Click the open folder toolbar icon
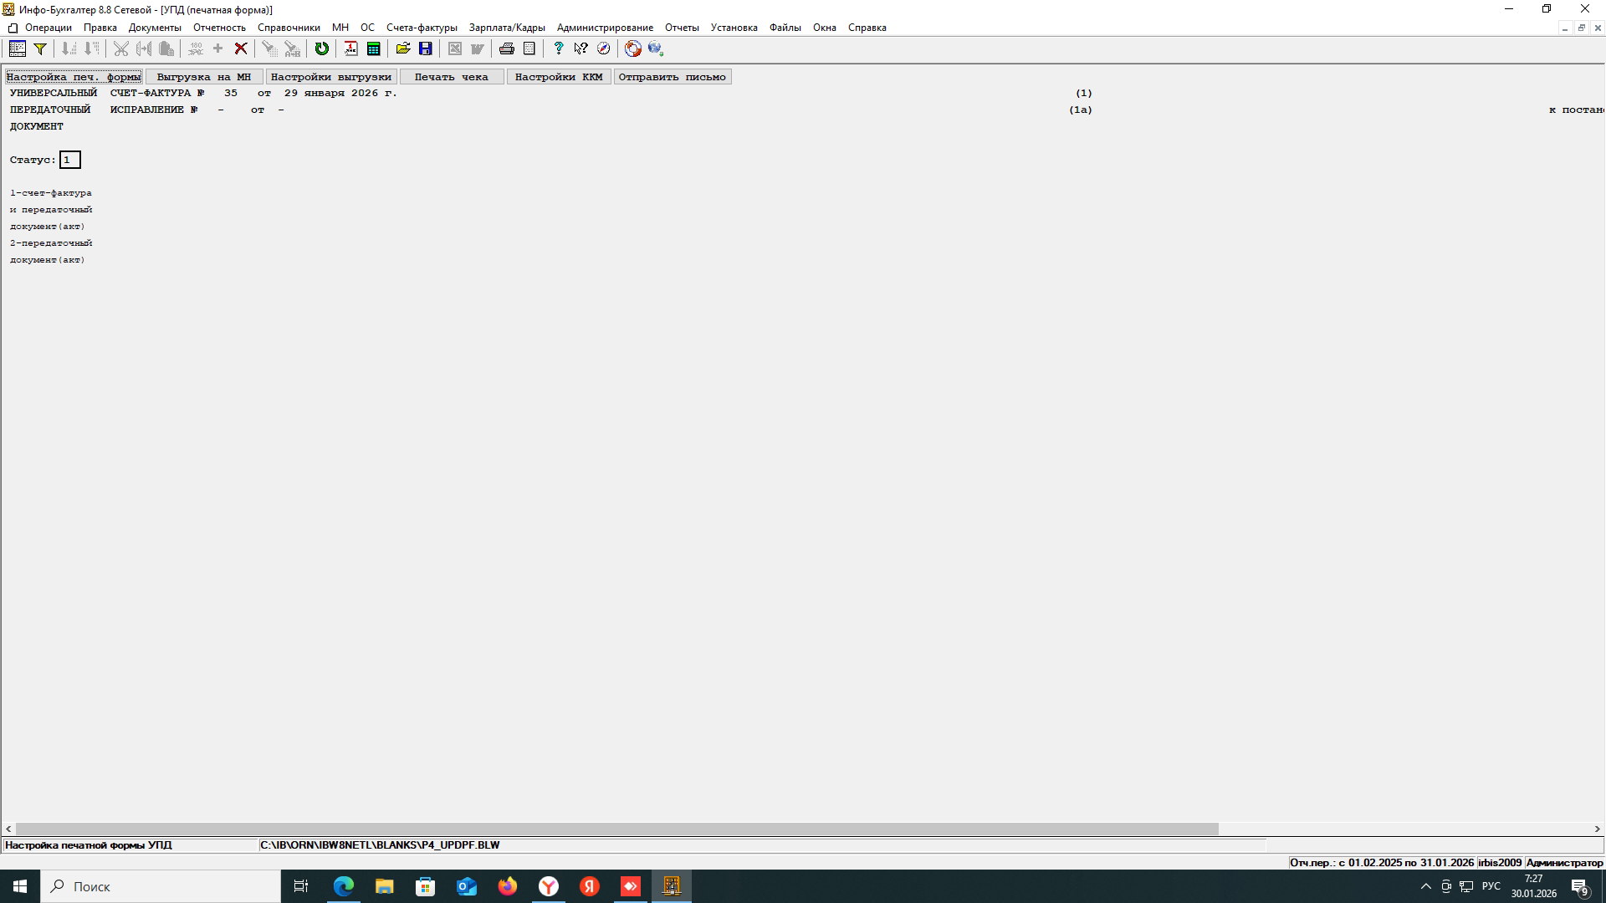 [x=403, y=48]
